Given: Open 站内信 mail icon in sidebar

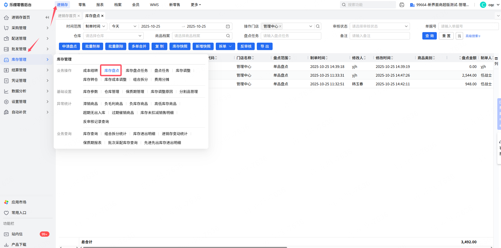Looking at the screenshot, I should [x=6, y=234].
